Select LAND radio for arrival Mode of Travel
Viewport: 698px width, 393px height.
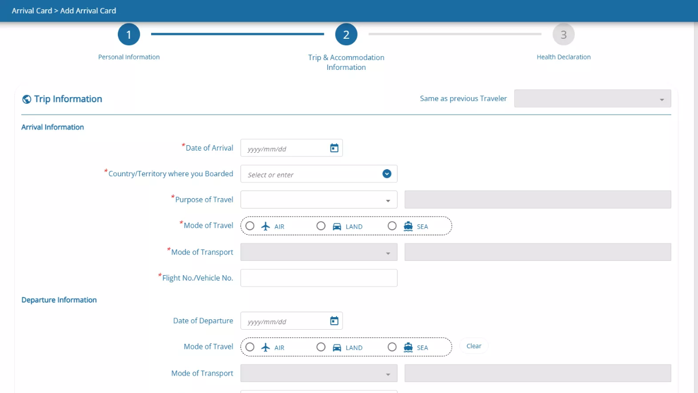[321, 225]
